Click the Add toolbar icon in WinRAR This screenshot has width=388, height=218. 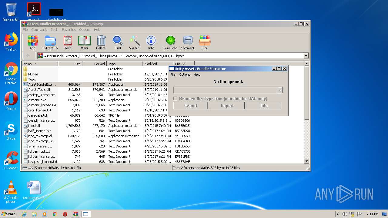[32, 43]
